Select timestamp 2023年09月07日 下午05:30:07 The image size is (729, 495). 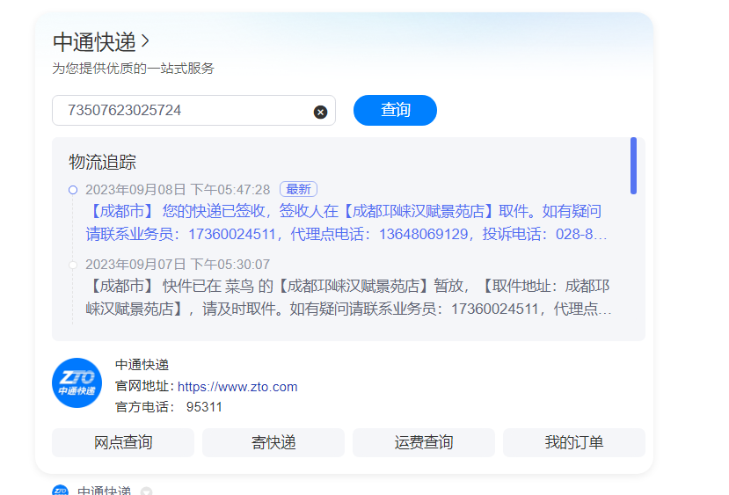pos(178,265)
